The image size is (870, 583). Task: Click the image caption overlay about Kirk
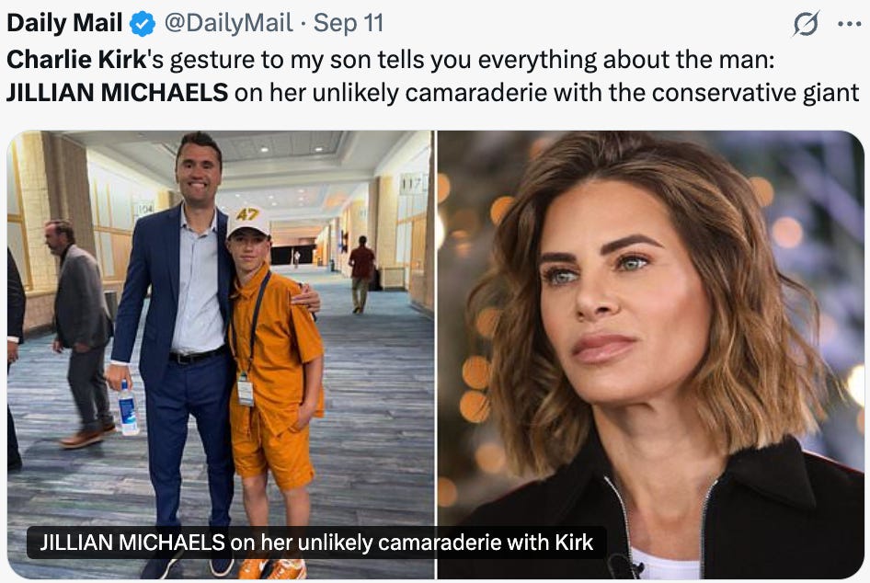316,542
